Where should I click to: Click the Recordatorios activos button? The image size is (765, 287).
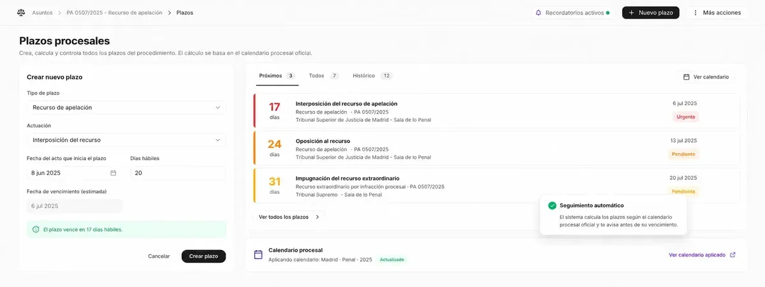tap(572, 13)
